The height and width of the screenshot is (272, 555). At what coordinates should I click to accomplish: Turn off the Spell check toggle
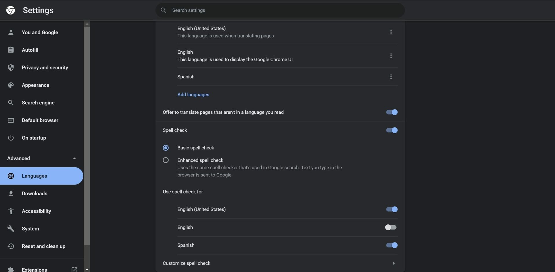(x=392, y=130)
